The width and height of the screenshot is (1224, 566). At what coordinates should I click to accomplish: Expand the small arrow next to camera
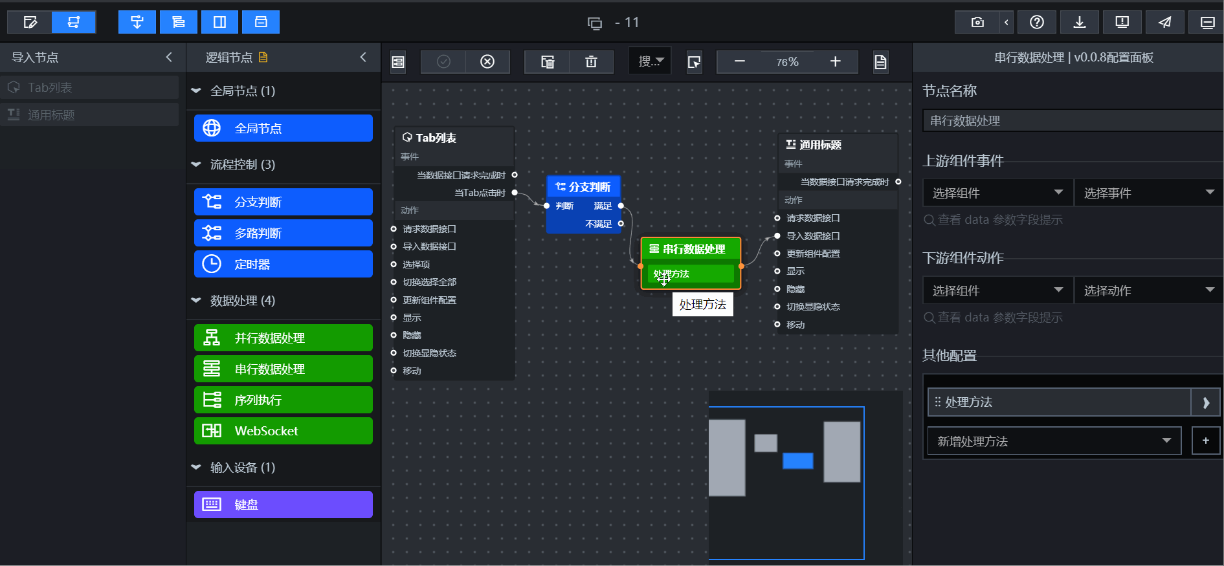[1007, 22]
